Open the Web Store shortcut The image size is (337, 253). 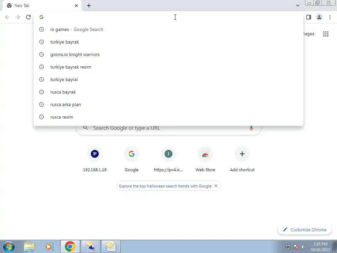click(205, 159)
